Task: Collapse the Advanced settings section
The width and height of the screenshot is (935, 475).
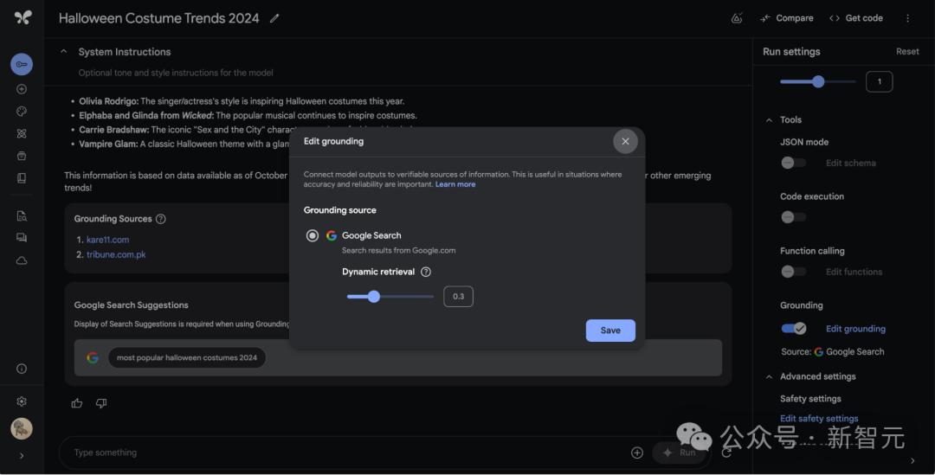Action: pos(768,377)
